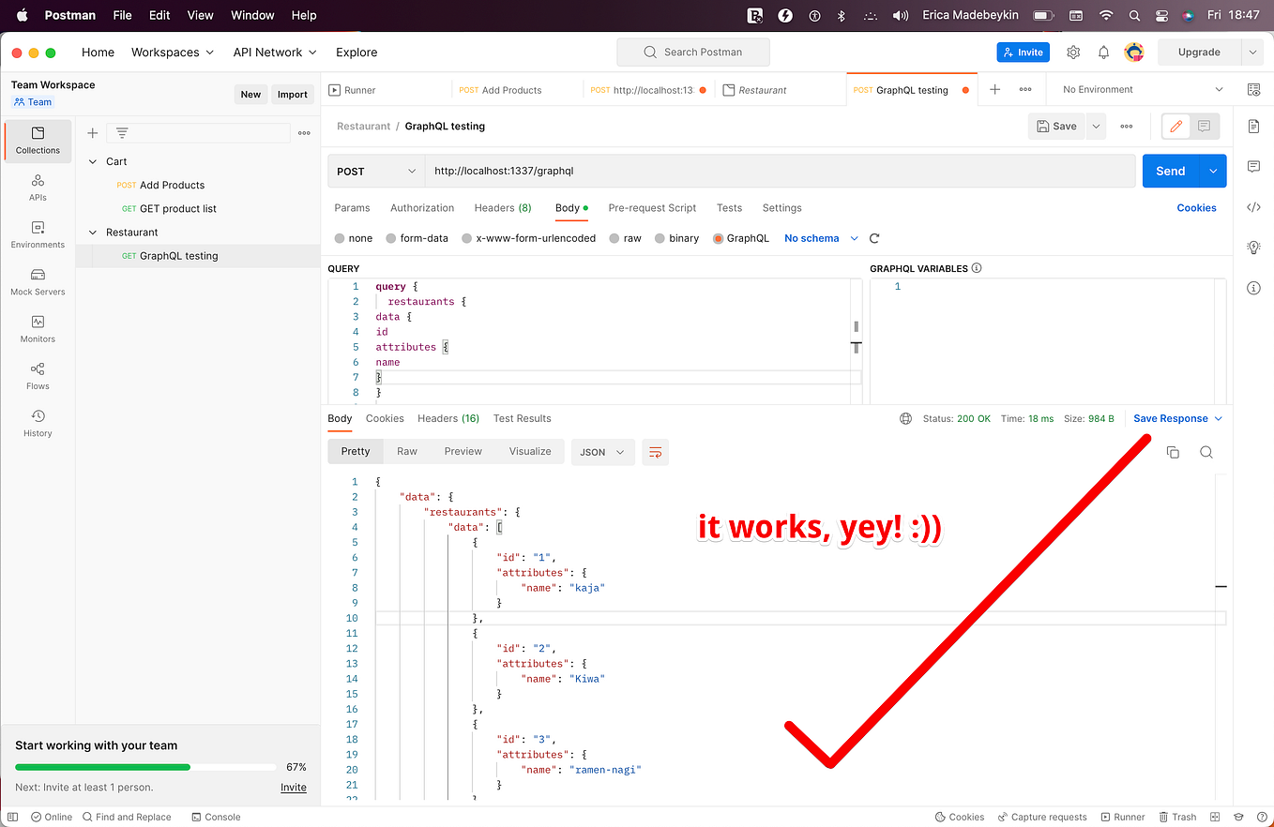Viewport: 1274px width, 827px height.
Task: Switch to the Headers request tab
Action: pyautogui.click(x=503, y=207)
